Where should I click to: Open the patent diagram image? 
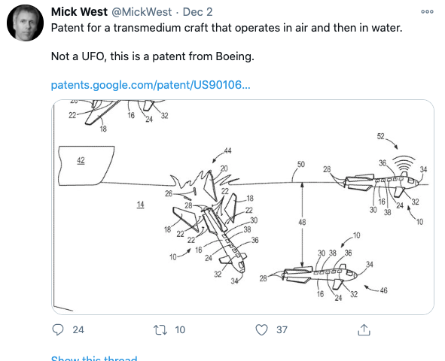coord(242,207)
